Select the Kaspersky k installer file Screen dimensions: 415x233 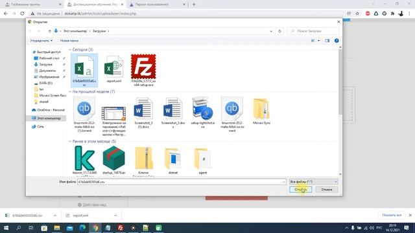point(84,160)
